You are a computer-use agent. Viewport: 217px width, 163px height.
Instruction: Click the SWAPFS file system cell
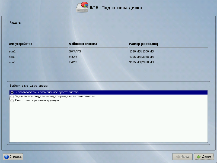pos(75,51)
